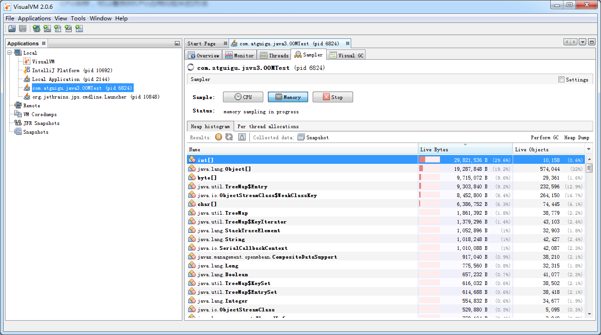The image size is (601, 335).
Task: Click the Memory sampling button
Action: pyautogui.click(x=288, y=97)
